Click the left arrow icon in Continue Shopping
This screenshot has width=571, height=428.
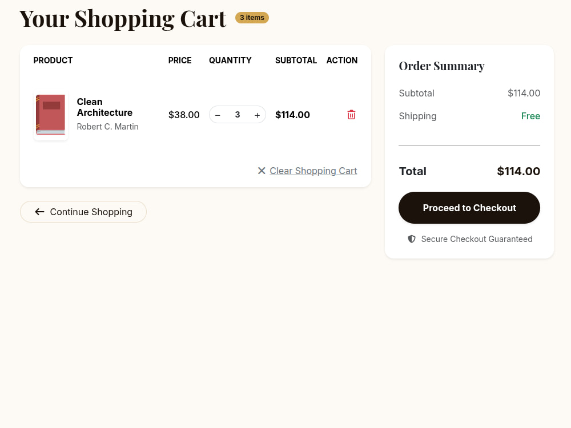[40, 212]
